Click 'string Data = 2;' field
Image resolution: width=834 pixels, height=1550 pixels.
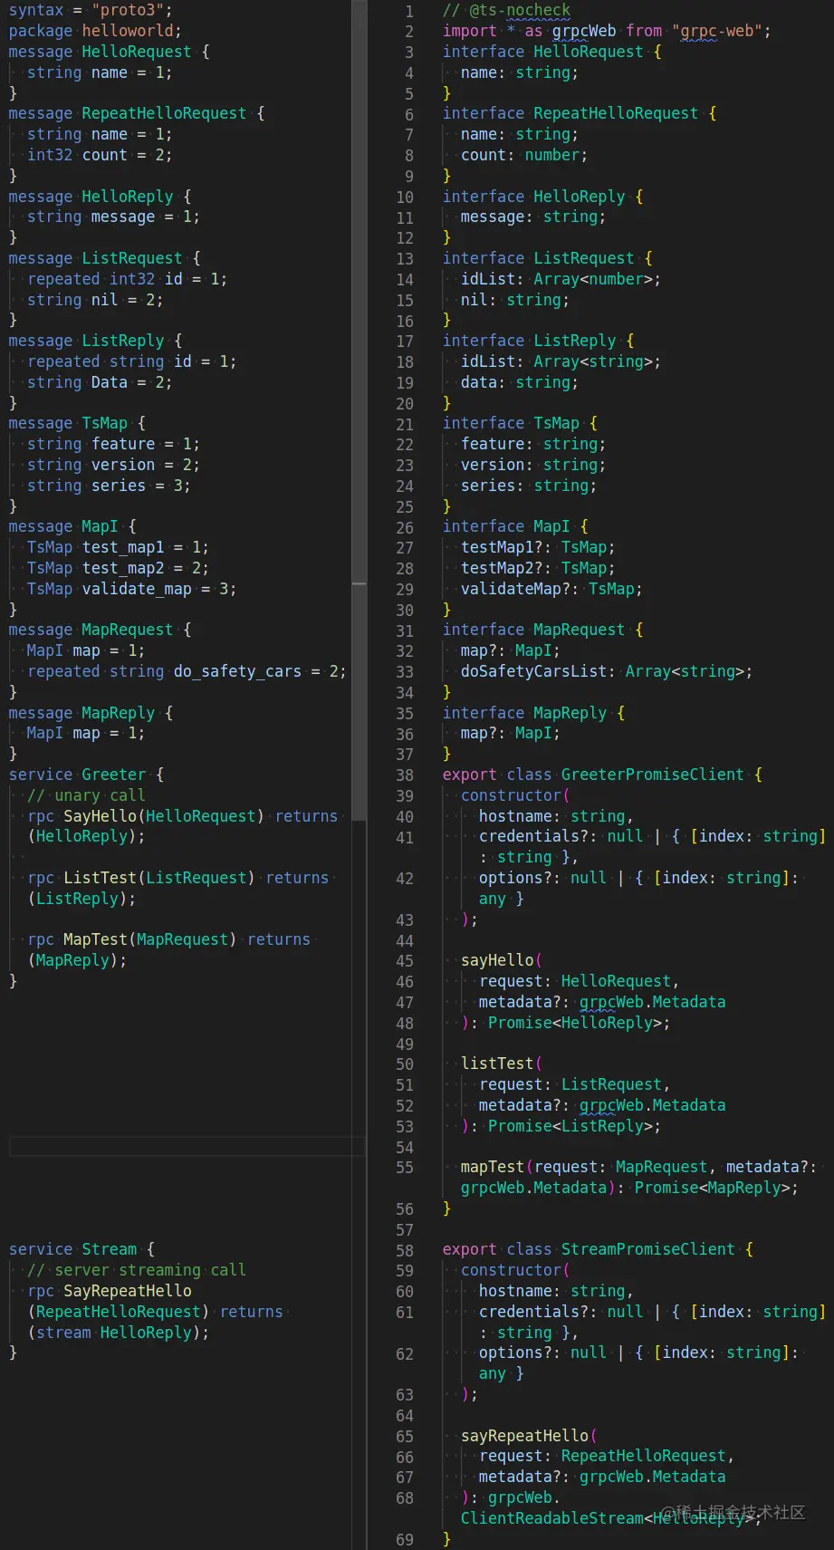(x=100, y=382)
